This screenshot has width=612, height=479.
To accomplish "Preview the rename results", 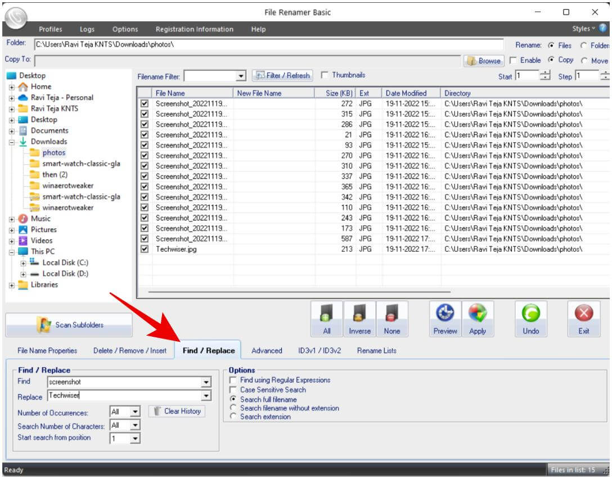I will (x=445, y=319).
